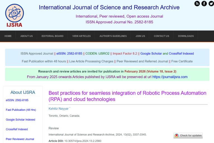Click author name Kshitiz Nayyar
Screen dimensions: 214x143
[59, 108]
